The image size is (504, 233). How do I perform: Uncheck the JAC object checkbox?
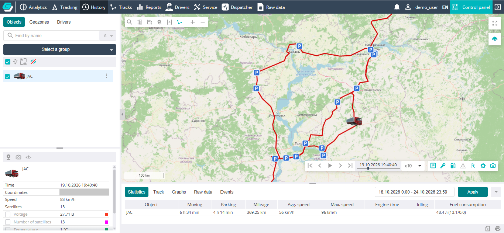point(7,76)
